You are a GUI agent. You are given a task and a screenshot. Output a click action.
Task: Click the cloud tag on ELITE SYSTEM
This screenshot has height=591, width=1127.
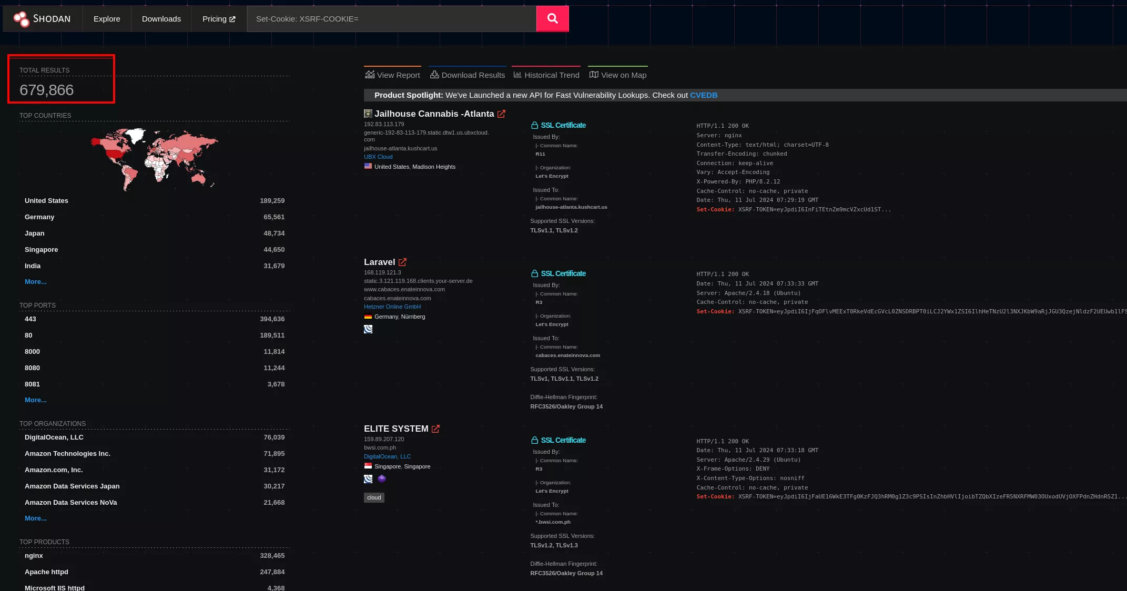click(374, 497)
